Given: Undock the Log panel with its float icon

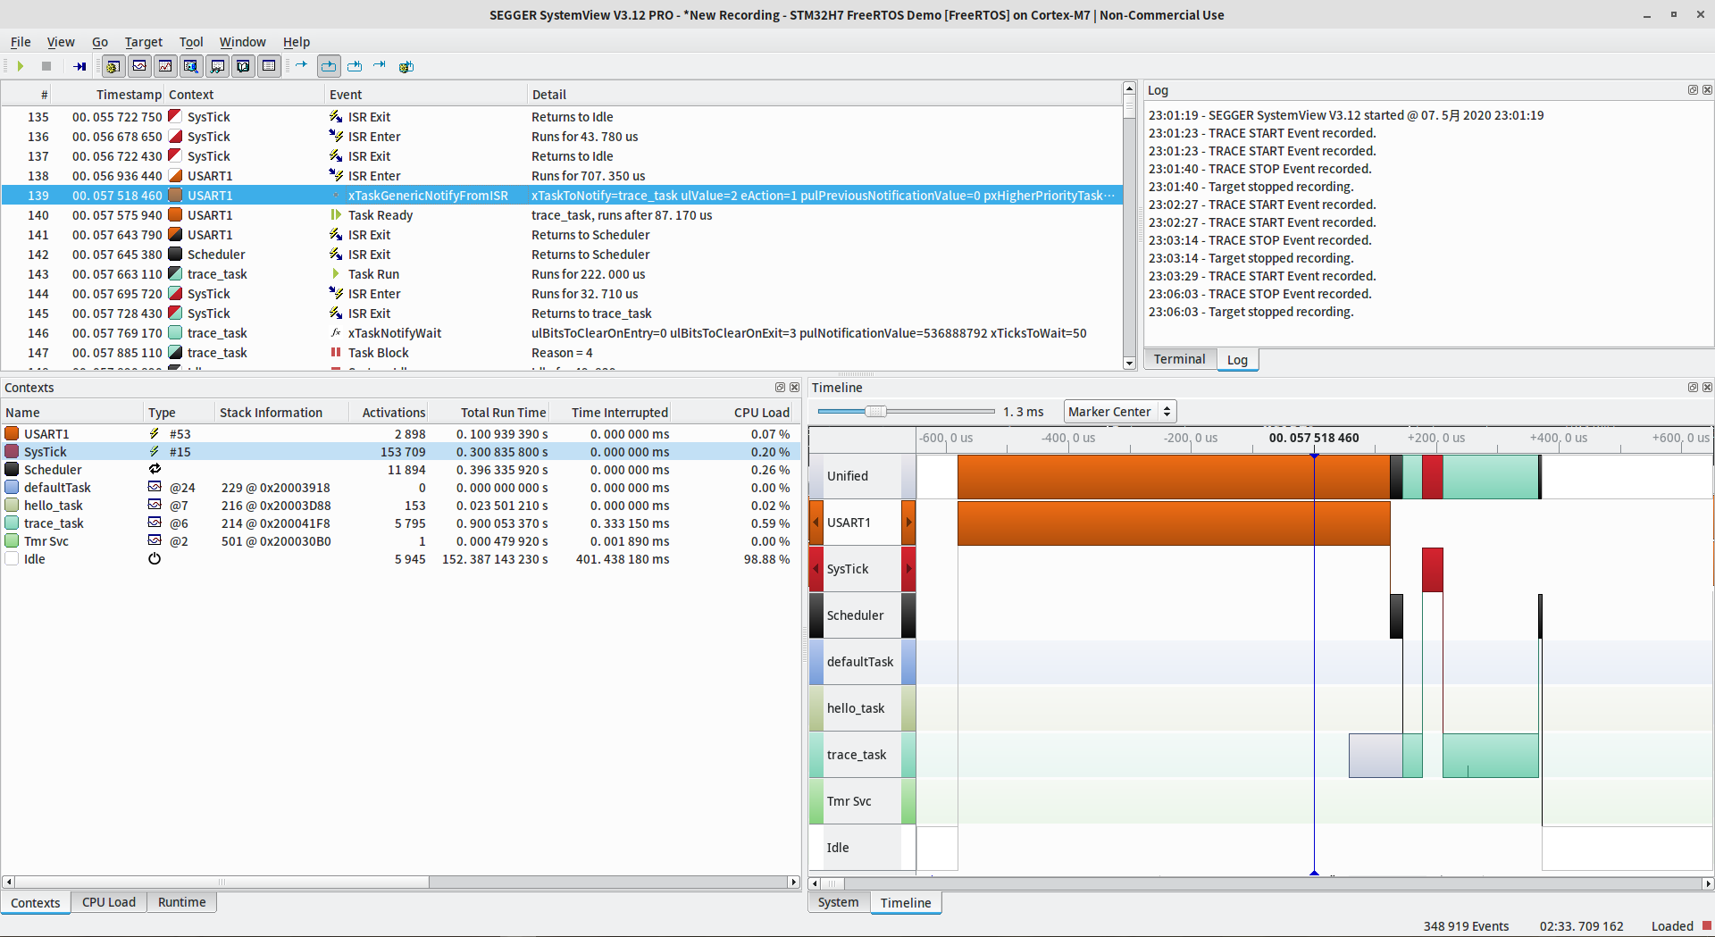Looking at the screenshot, I should pos(1692,90).
